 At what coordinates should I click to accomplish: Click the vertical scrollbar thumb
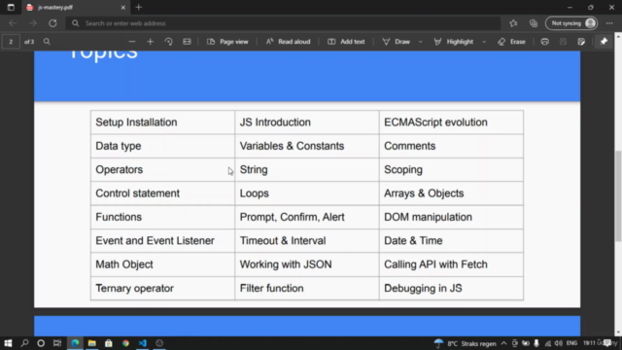[x=618, y=195]
